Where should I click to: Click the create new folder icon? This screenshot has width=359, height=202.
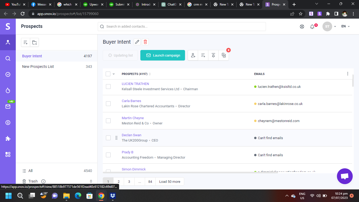click(34, 42)
